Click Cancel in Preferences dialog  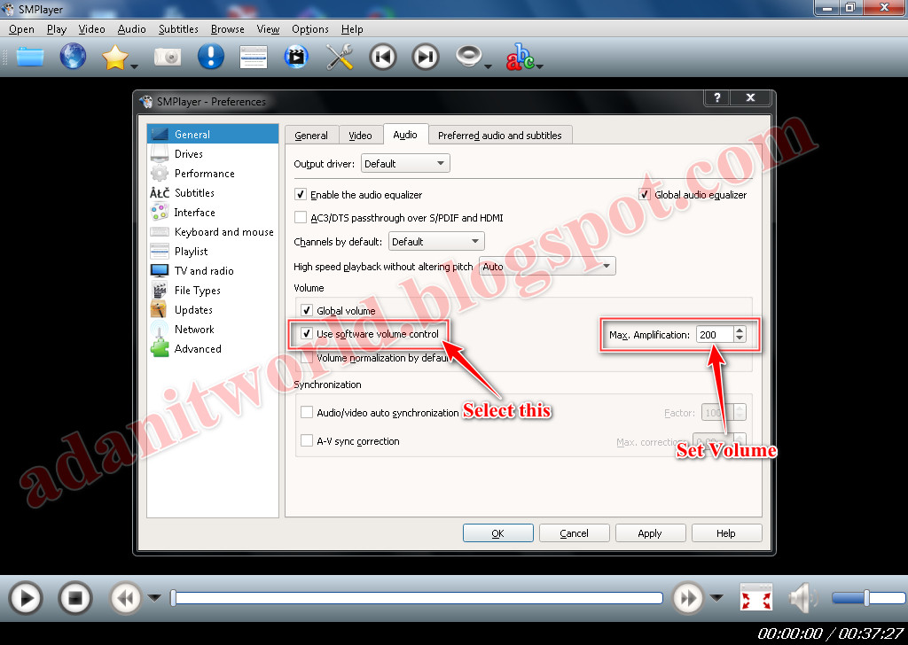[x=574, y=533]
